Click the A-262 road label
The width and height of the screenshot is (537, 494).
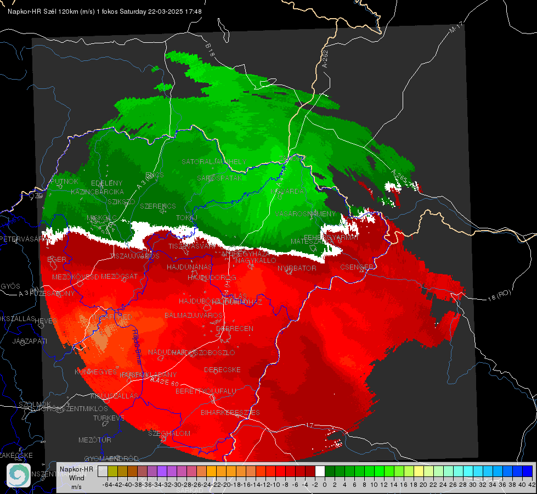[325, 59]
